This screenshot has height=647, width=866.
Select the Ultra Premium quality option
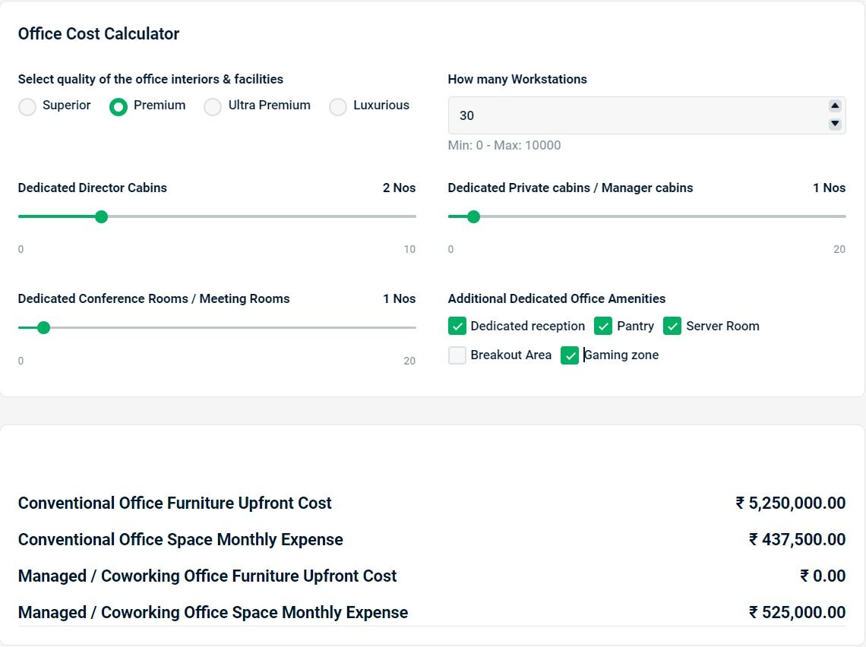point(213,107)
